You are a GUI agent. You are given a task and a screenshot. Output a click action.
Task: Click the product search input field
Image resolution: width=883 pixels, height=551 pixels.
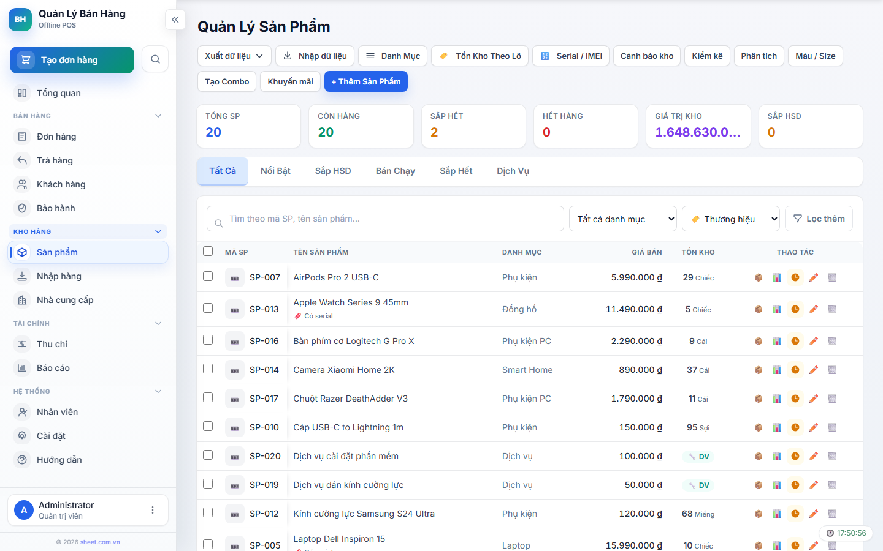pyautogui.click(x=385, y=219)
